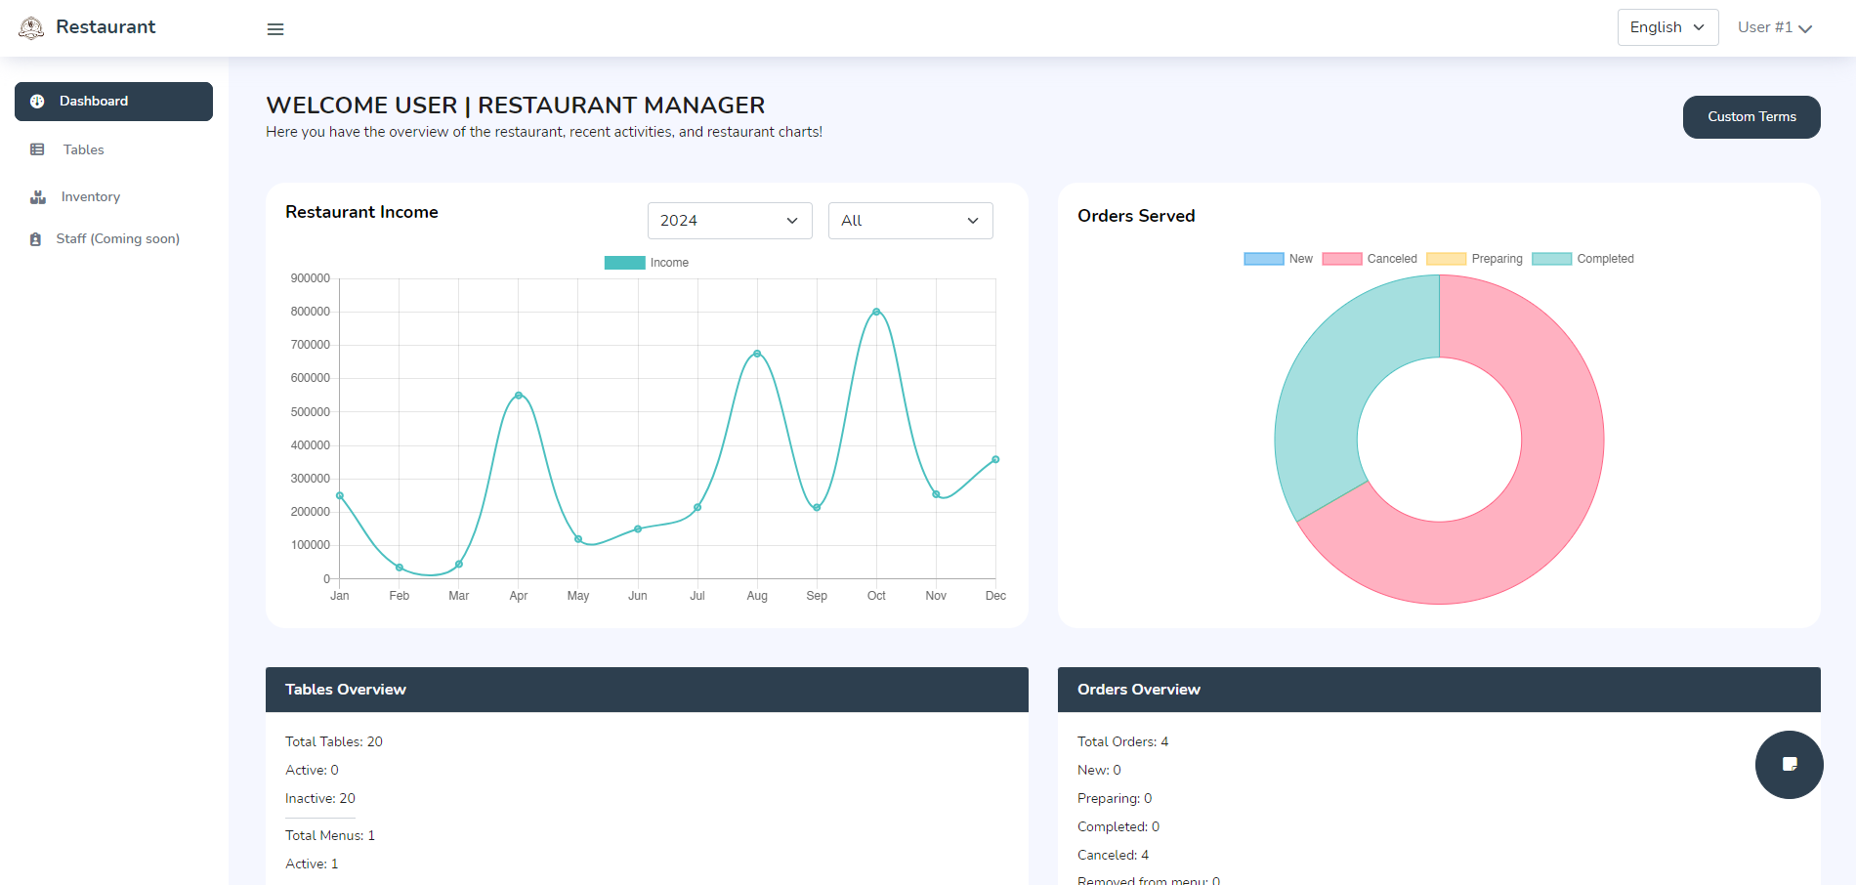Click the Restaurant brand title link
Image resolution: width=1856 pixels, height=885 pixels.
(x=105, y=27)
